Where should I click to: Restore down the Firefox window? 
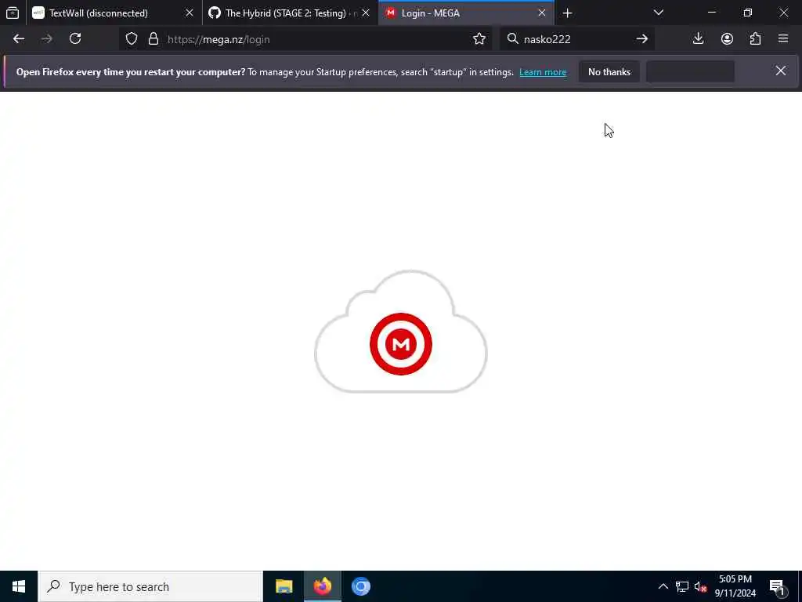pos(748,13)
